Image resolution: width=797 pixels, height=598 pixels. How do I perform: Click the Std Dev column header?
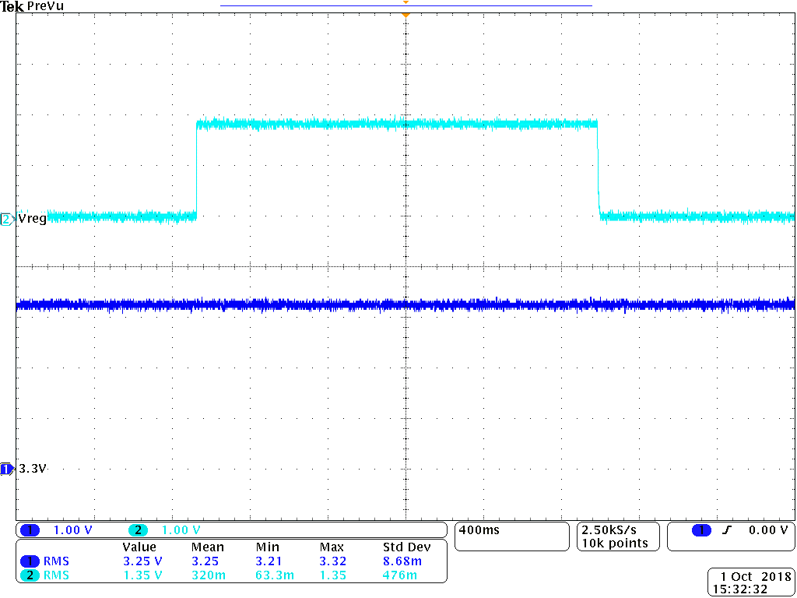coord(406,547)
